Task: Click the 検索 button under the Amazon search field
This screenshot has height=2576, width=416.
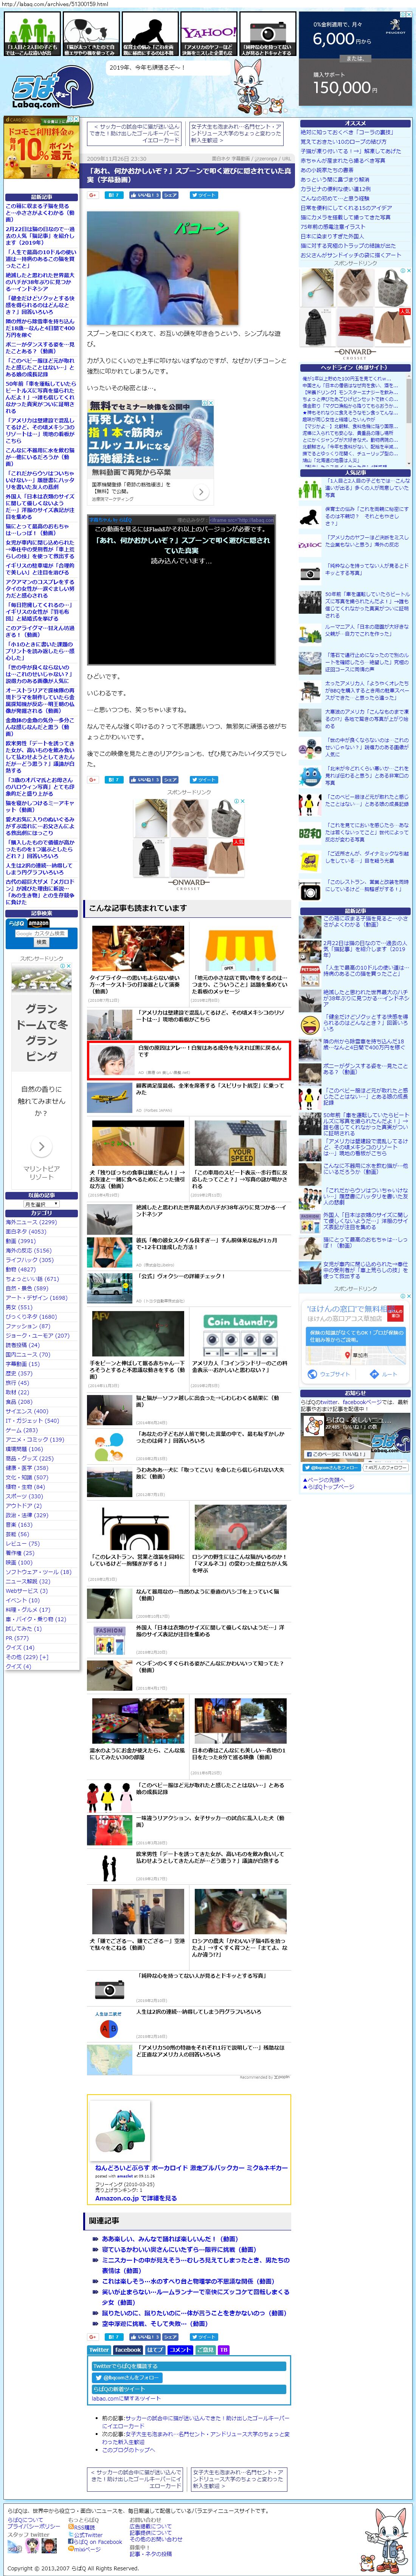Action: point(41,942)
